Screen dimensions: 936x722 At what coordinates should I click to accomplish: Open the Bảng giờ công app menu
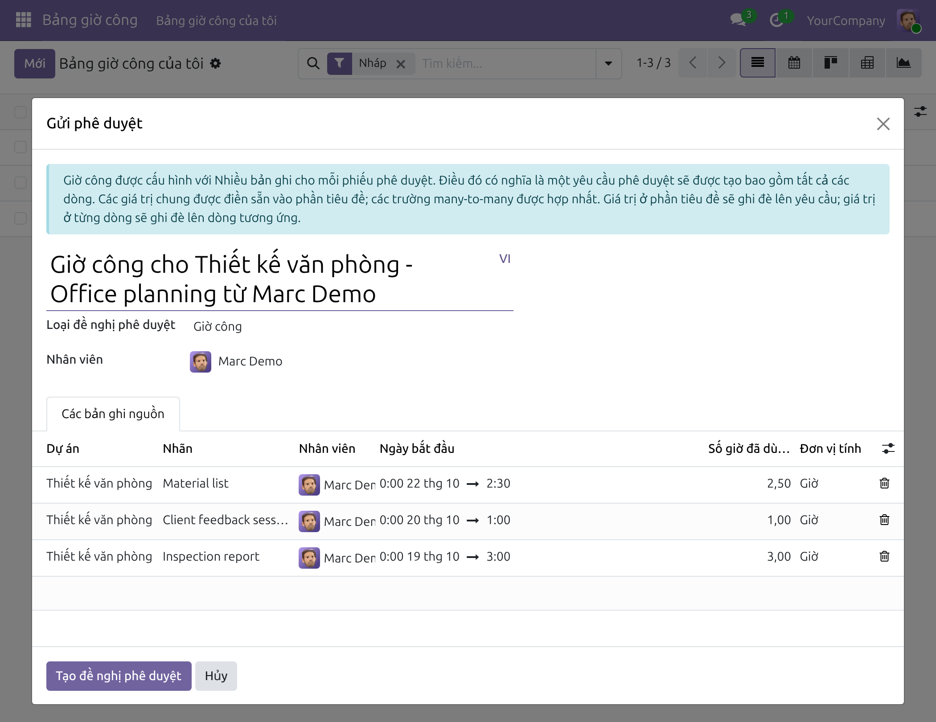(x=90, y=20)
